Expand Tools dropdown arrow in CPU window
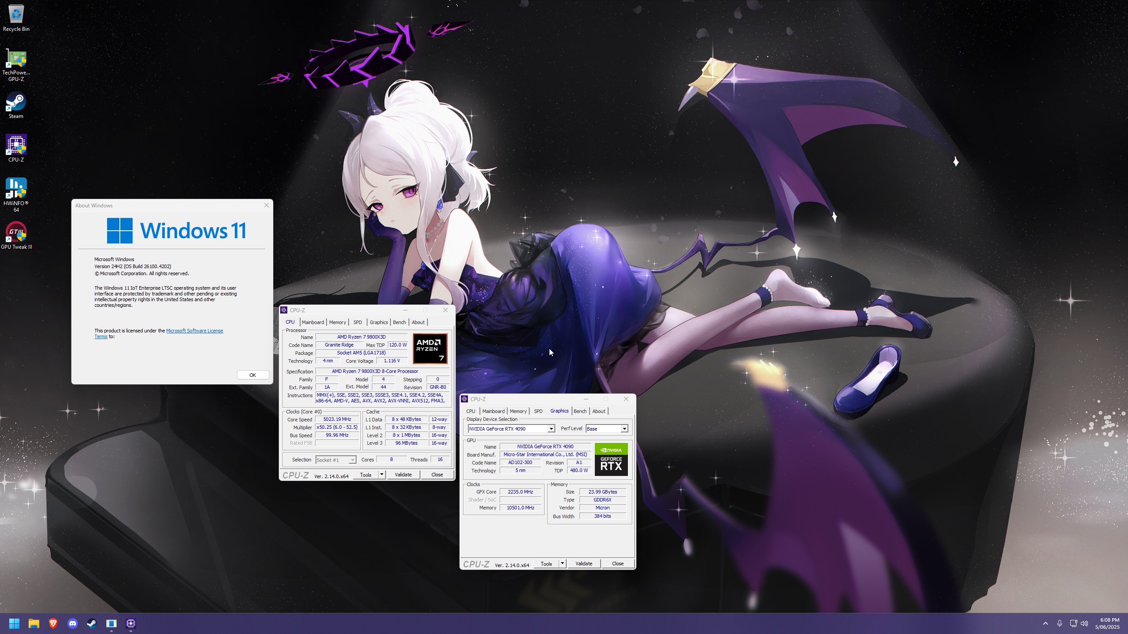Image resolution: width=1128 pixels, height=634 pixels. coord(382,475)
